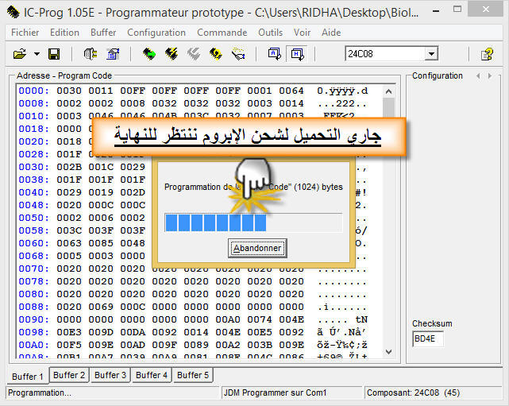The height and width of the screenshot is (406, 509).
Task: Open the 24C08 device dropdown
Action: point(431,54)
